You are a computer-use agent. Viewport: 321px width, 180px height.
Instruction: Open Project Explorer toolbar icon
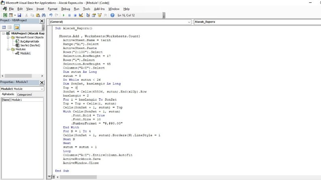point(88,15)
